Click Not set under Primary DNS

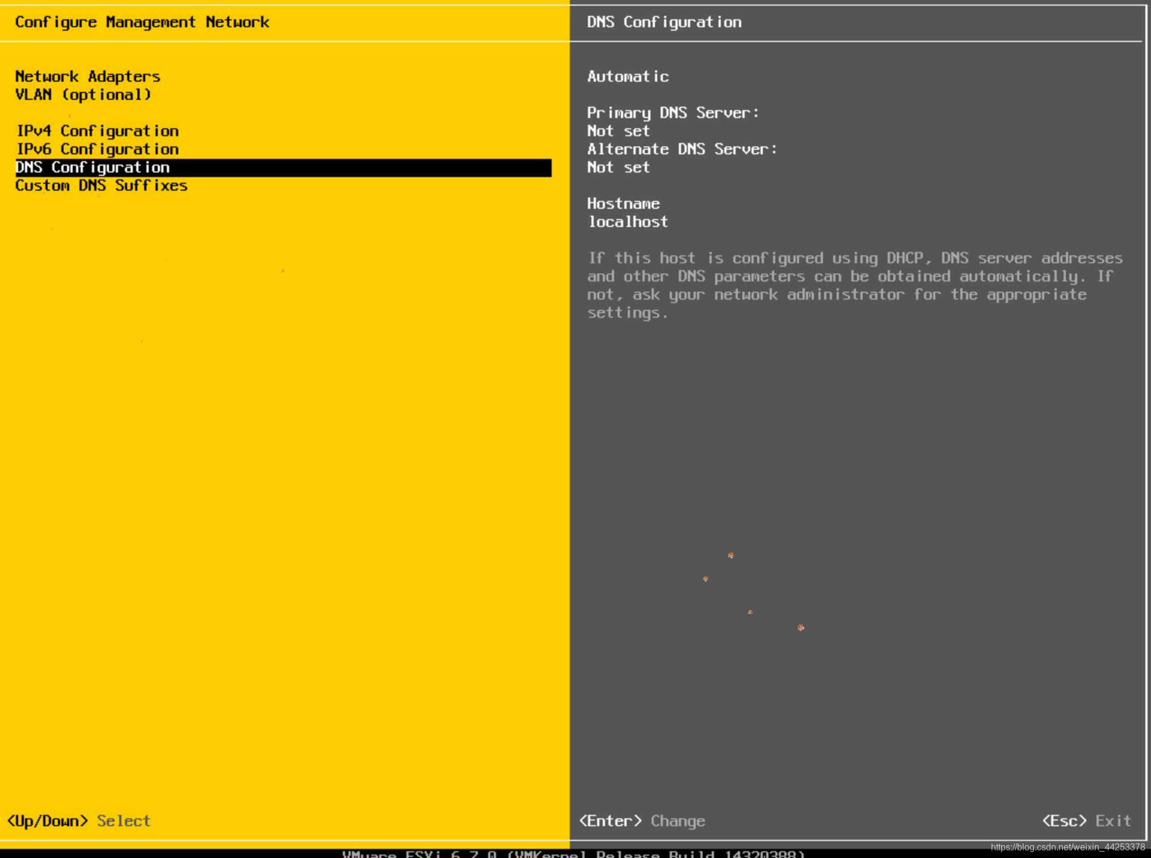pyautogui.click(x=618, y=131)
